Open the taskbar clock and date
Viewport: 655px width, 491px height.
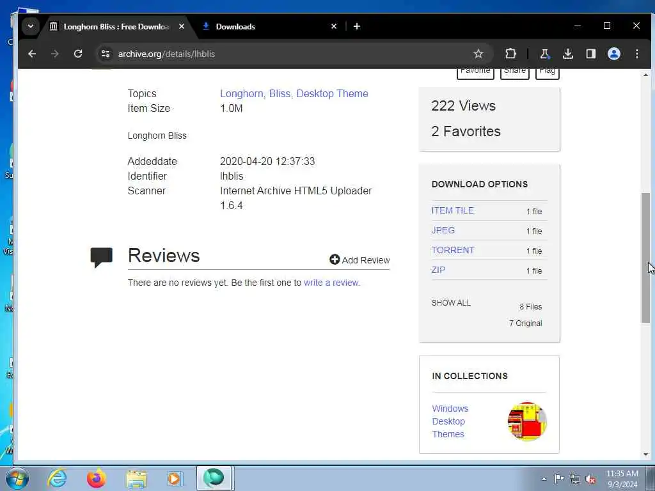click(622, 478)
